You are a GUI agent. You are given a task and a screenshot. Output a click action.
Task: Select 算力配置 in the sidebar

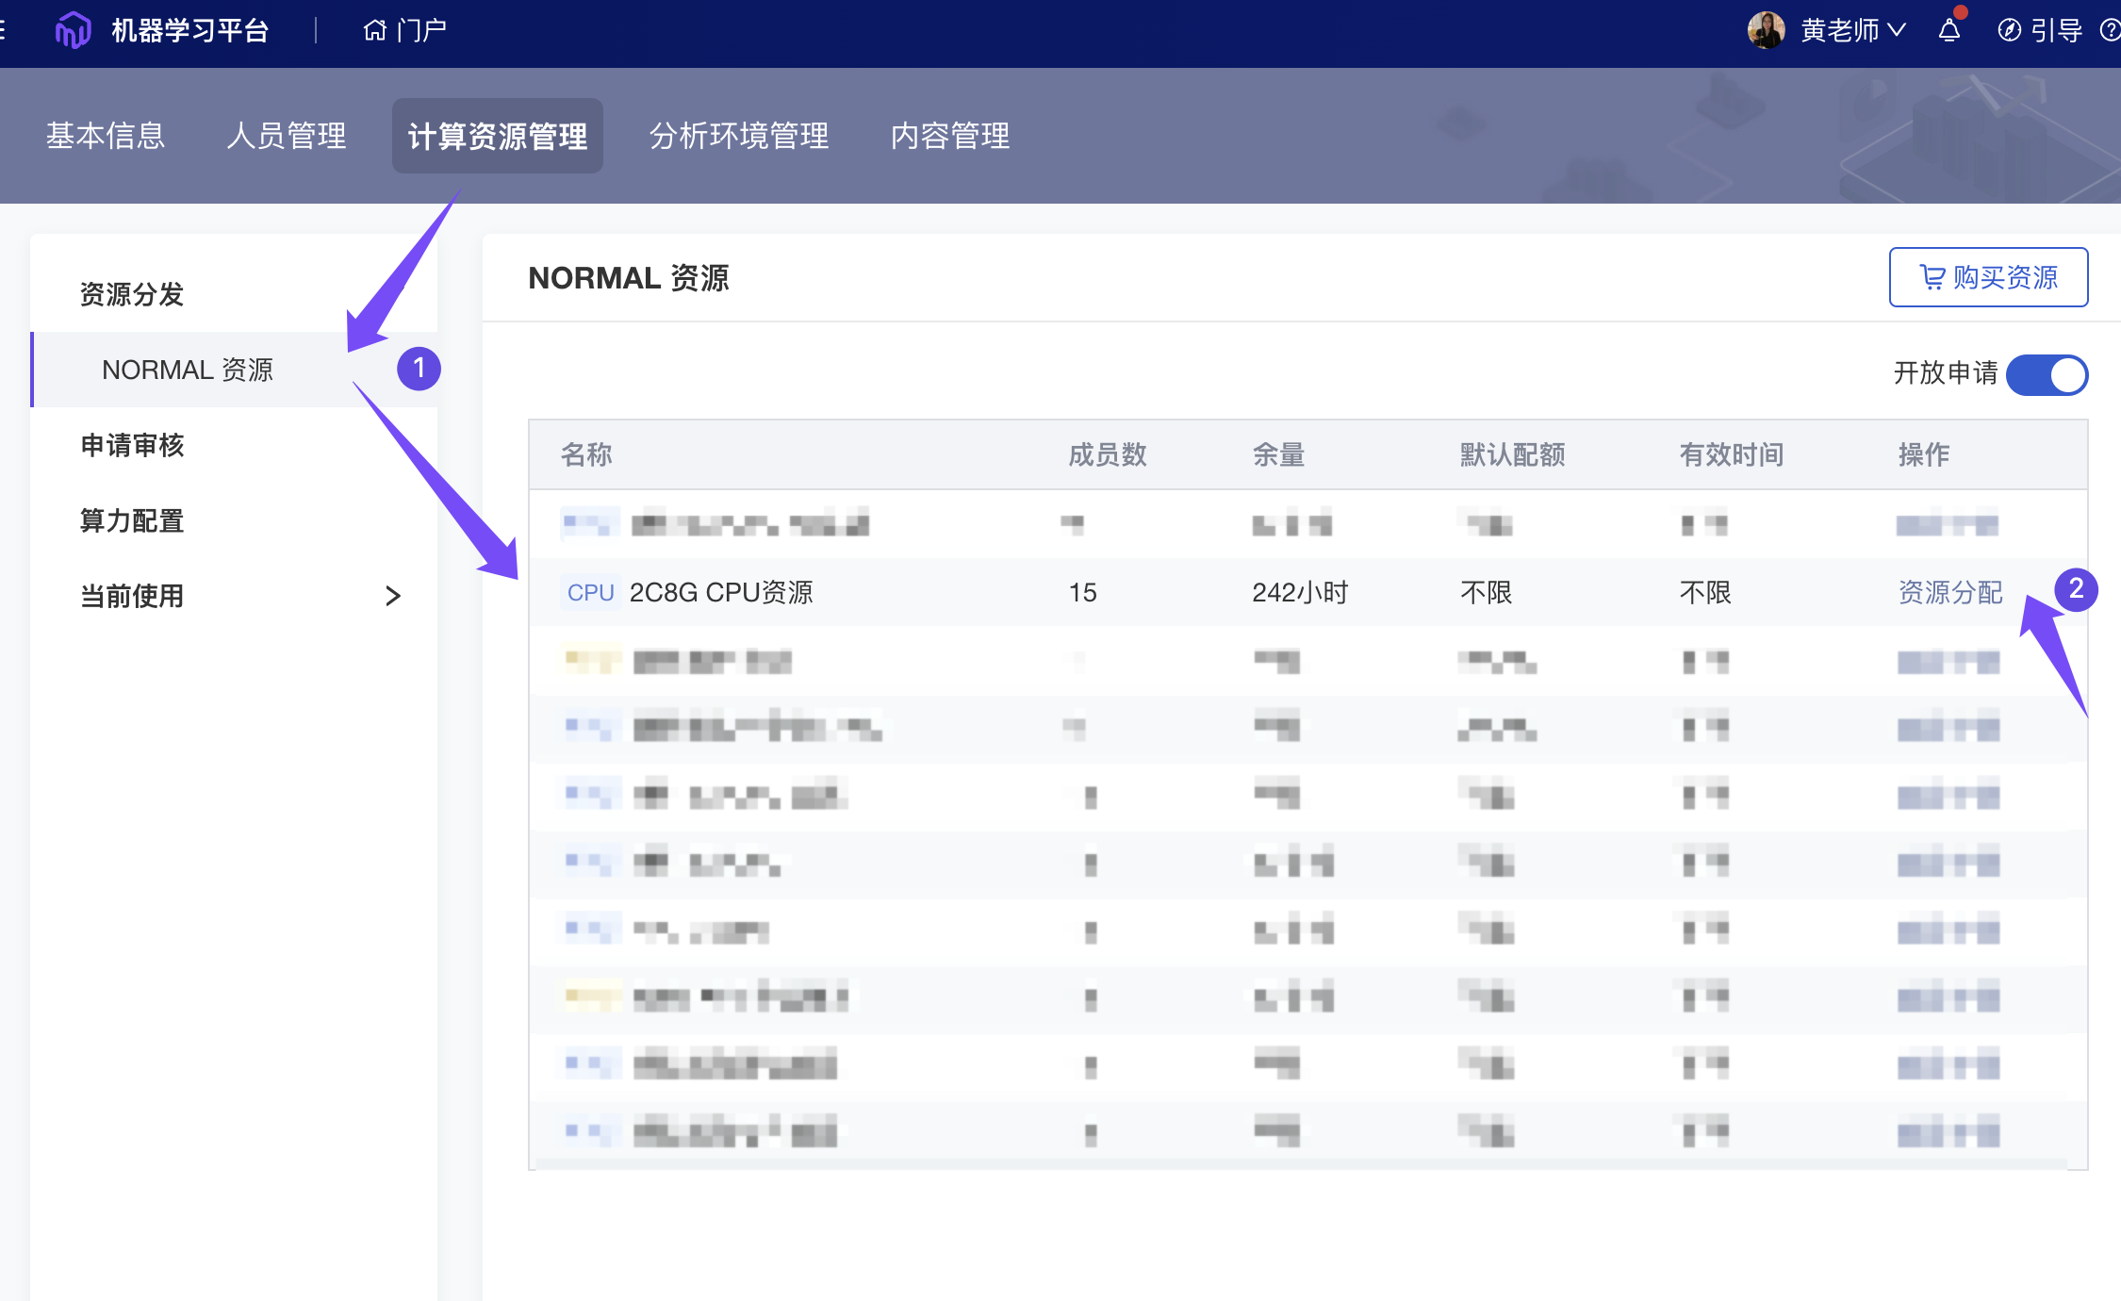coord(132,520)
